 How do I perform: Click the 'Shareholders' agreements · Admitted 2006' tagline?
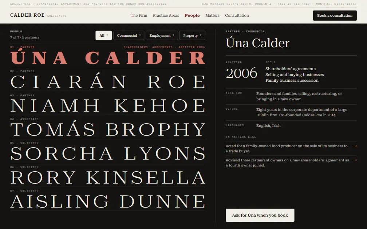pos(164,47)
